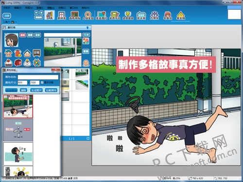Collapse the material library with up arrow
Image resolution: width=243 pixels, height=182 pixels.
pos(87,28)
